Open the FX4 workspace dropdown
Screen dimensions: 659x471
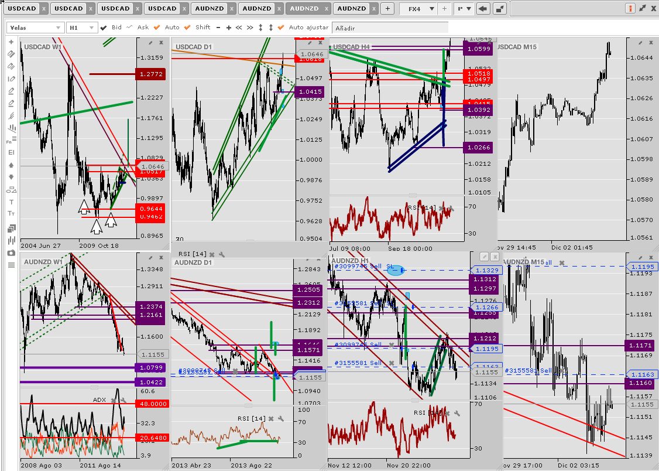tap(418, 9)
